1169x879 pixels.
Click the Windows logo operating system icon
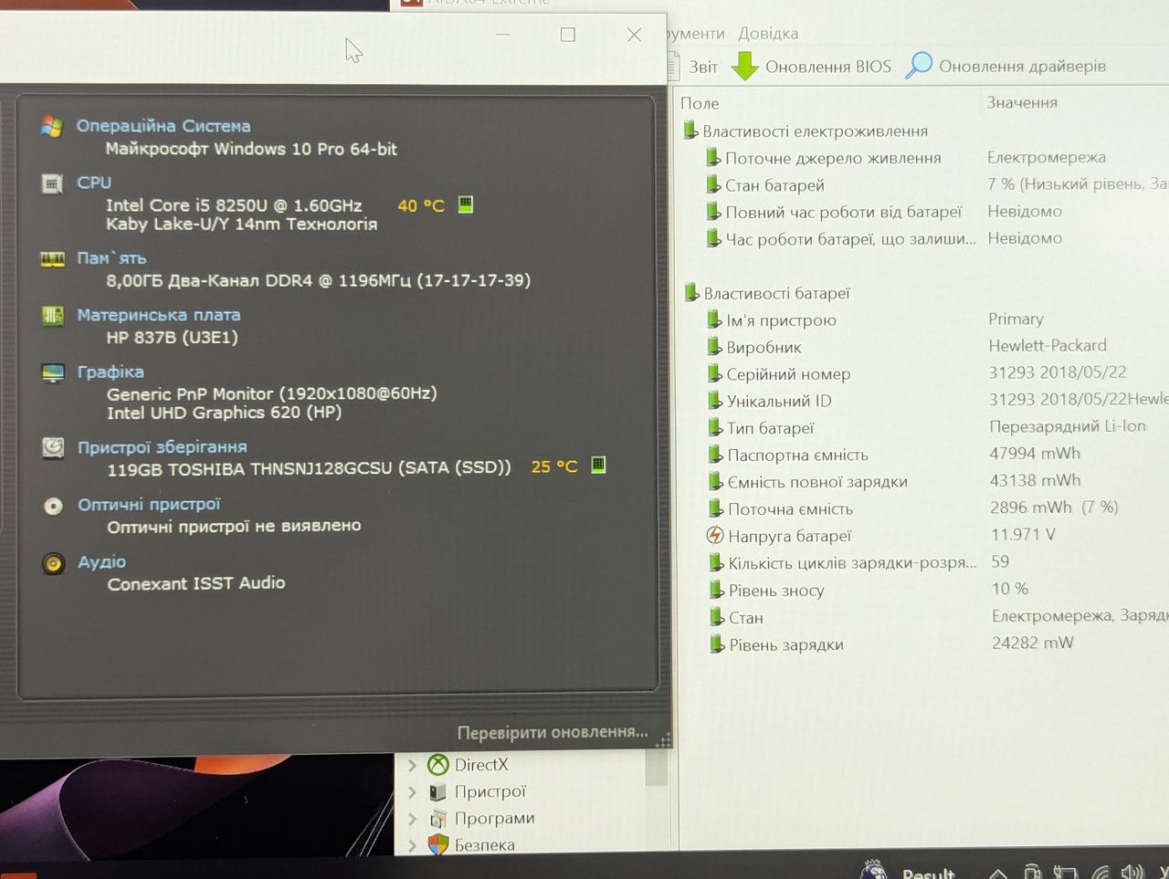coord(52,126)
